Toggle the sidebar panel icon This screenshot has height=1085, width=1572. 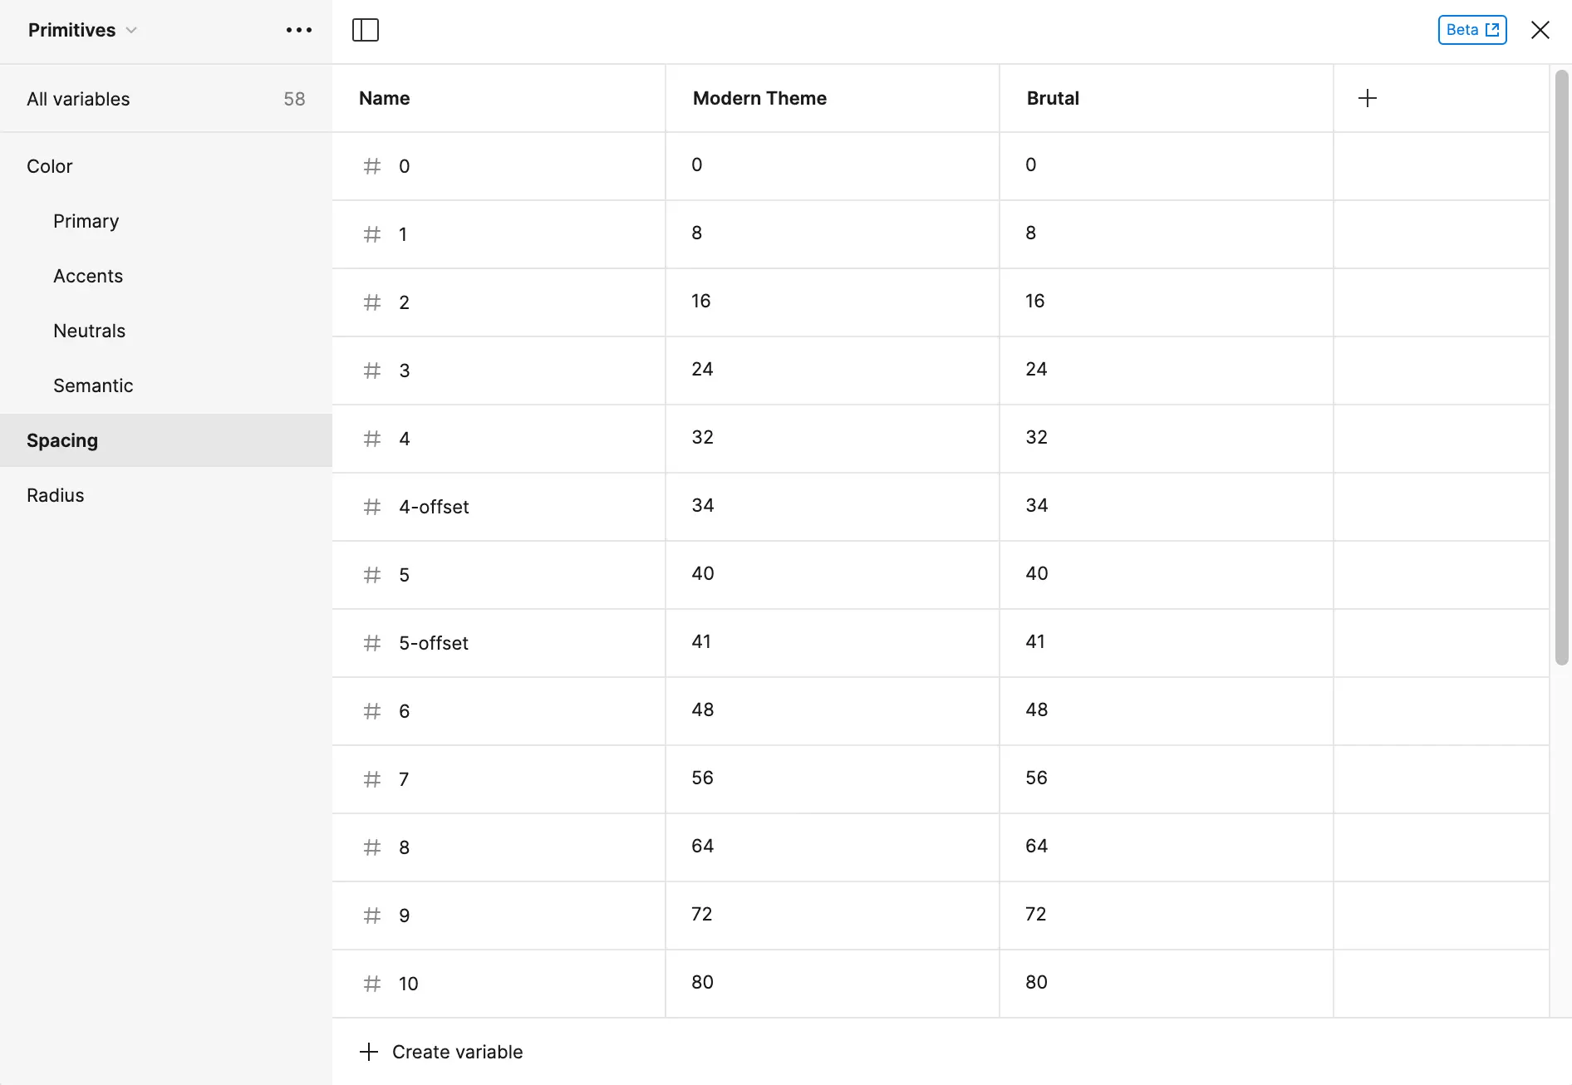pyautogui.click(x=366, y=30)
